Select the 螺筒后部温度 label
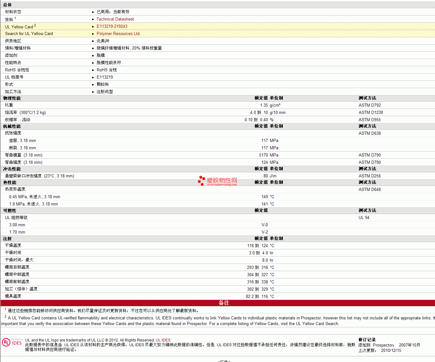This screenshot has height=362, width=435. (x=17, y=267)
